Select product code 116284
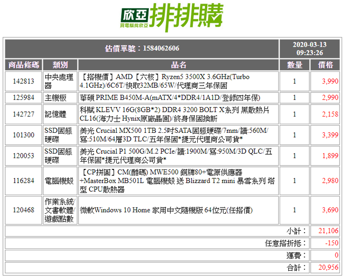343x276 pixels. point(24,181)
